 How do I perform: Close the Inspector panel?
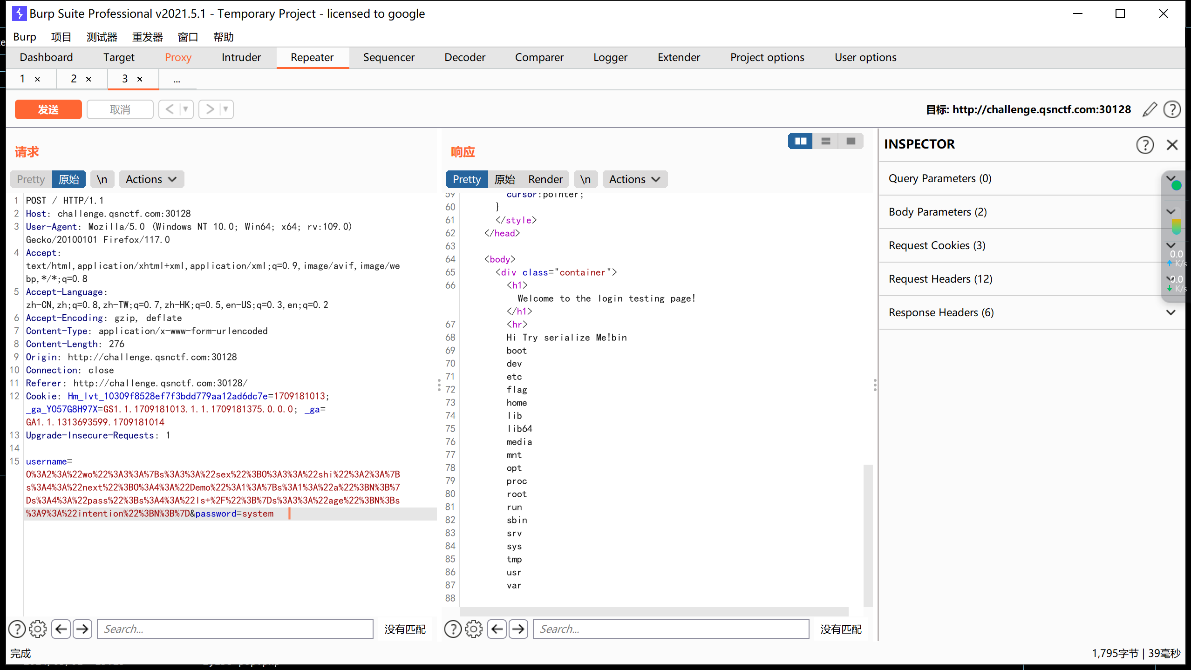point(1172,144)
